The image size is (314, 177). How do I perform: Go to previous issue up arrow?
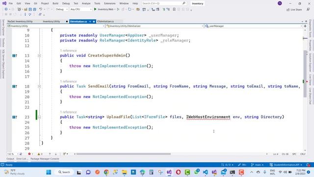(x=50, y=154)
